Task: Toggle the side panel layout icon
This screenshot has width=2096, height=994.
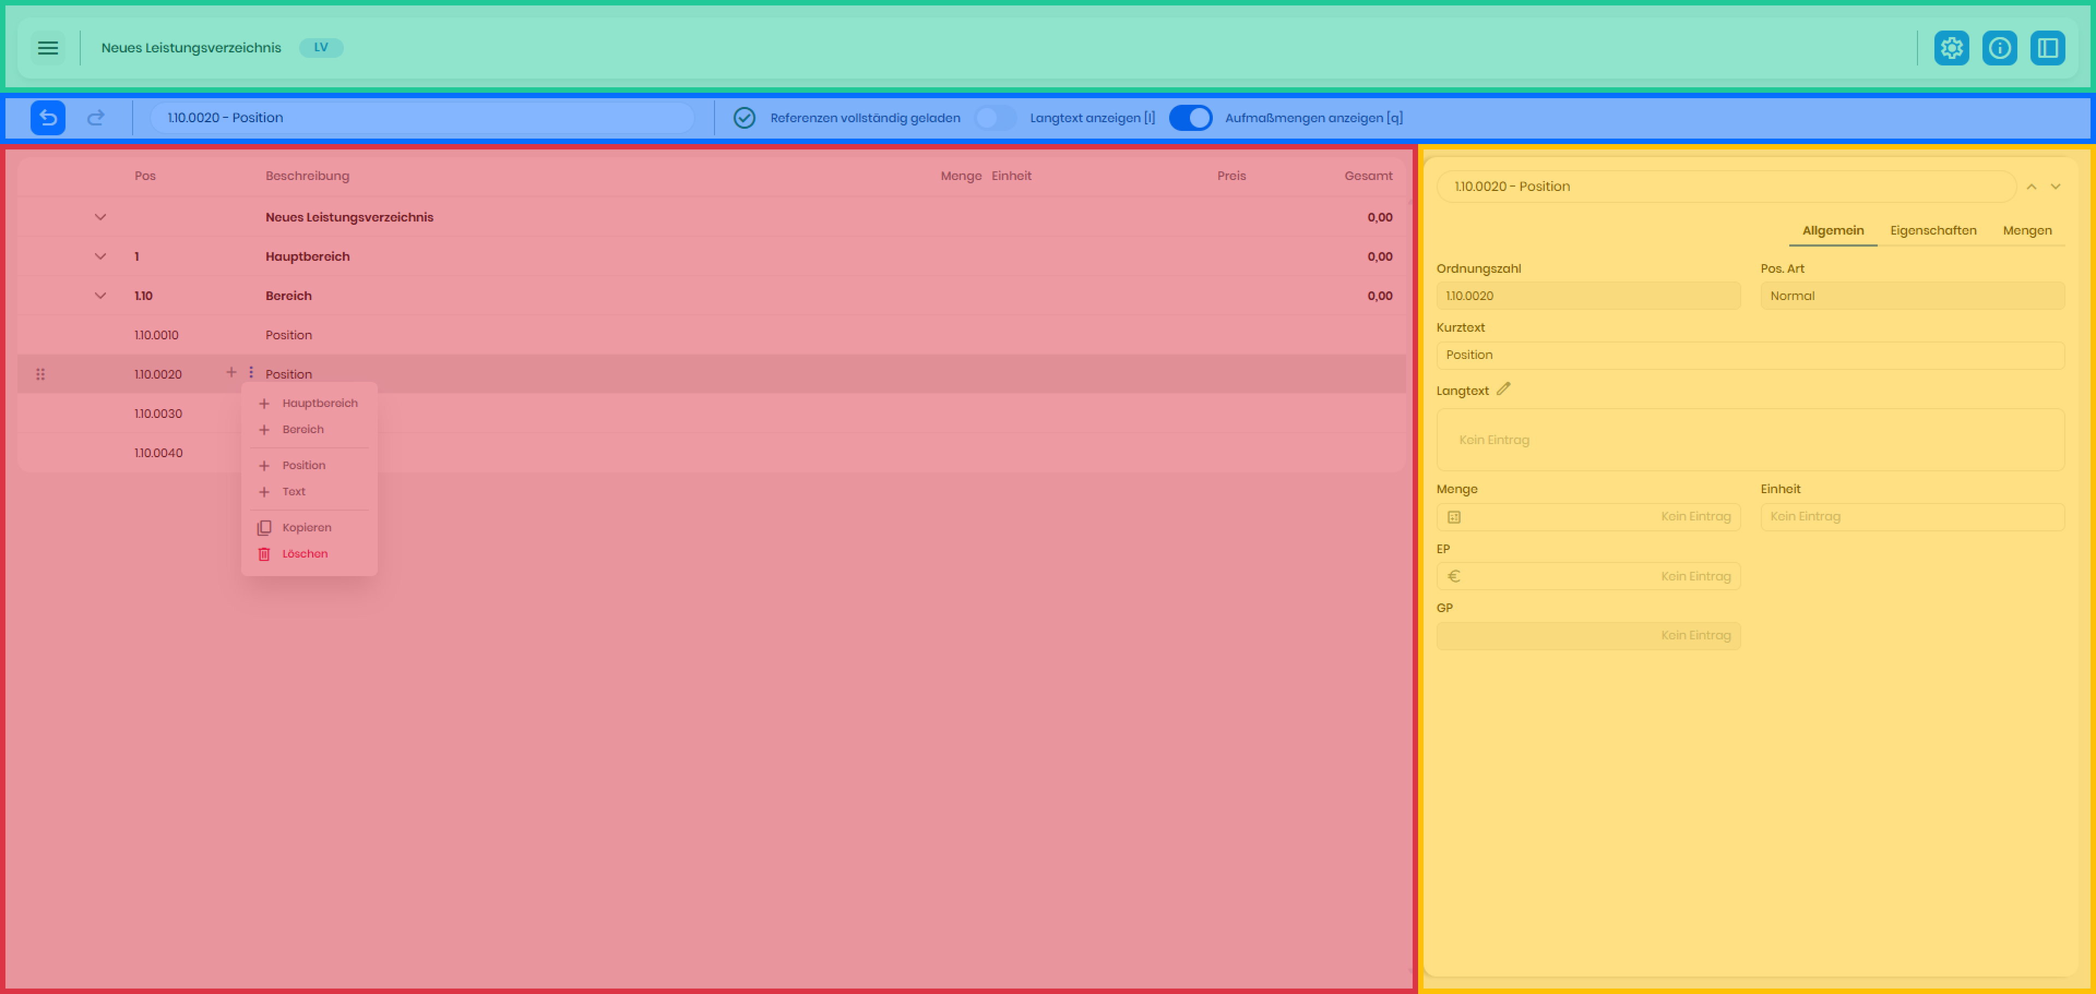Action: (2047, 48)
